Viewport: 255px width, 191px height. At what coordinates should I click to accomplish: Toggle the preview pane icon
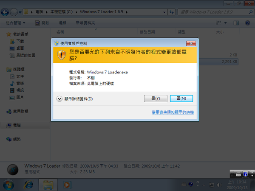(236, 23)
